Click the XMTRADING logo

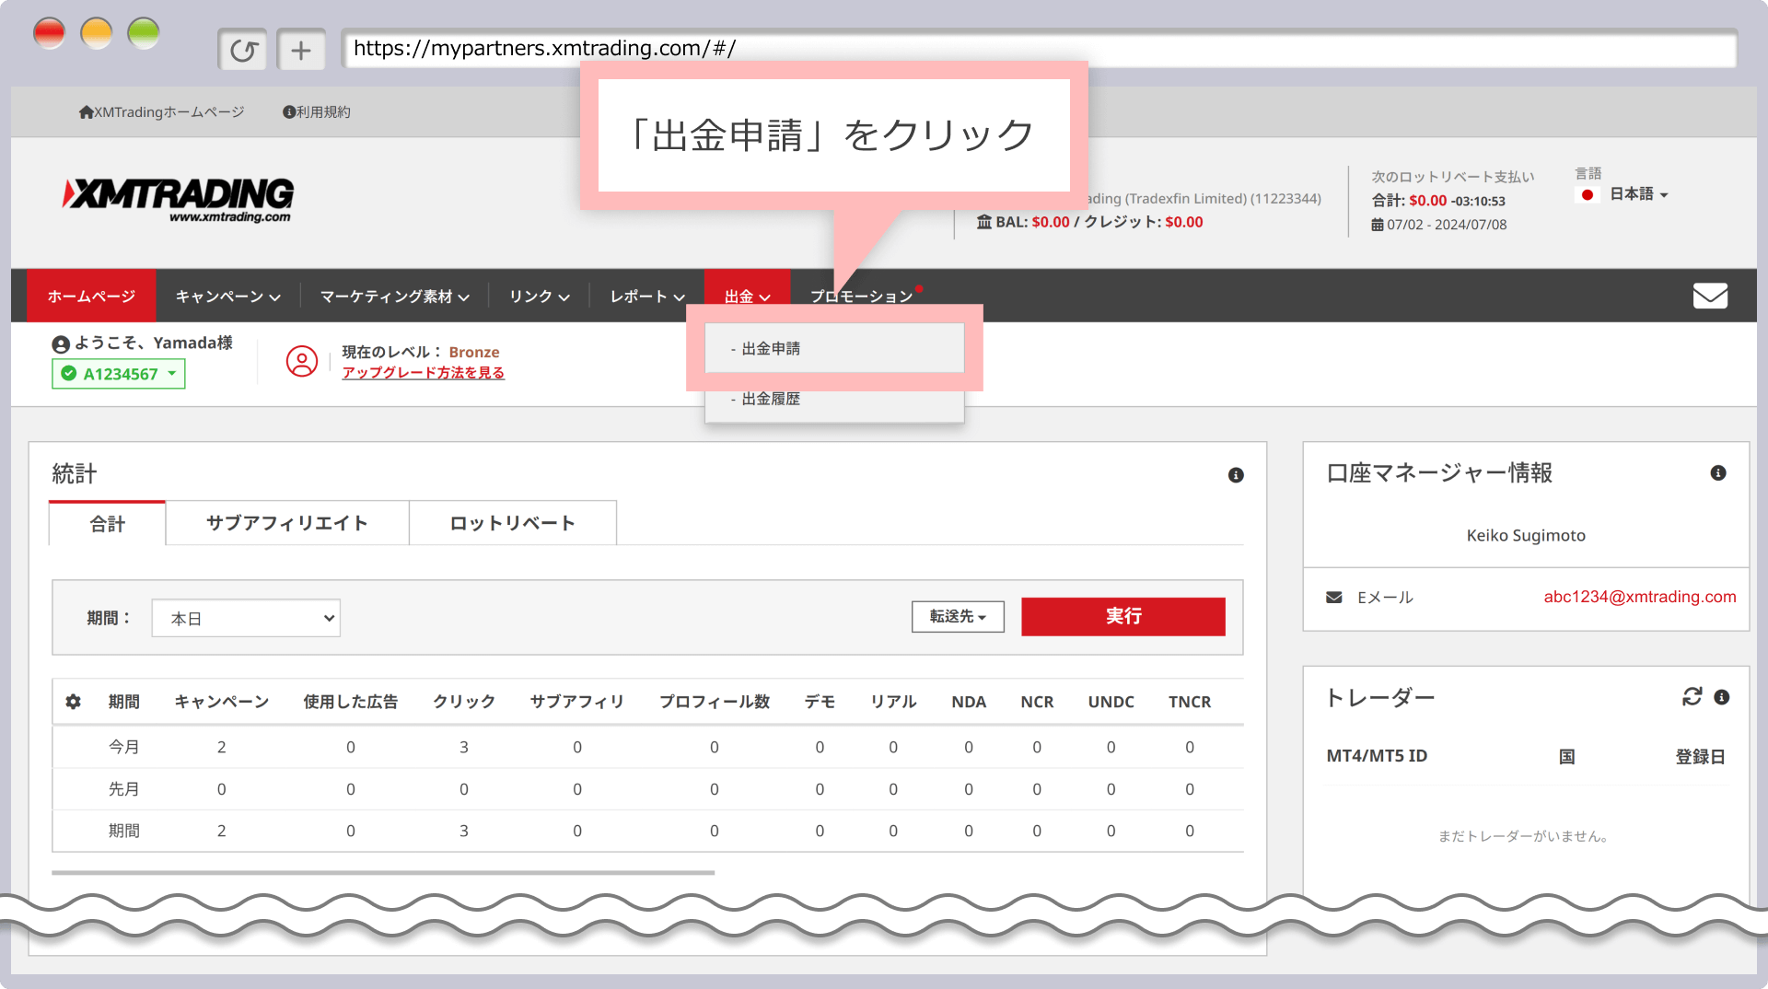[x=178, y=199]
